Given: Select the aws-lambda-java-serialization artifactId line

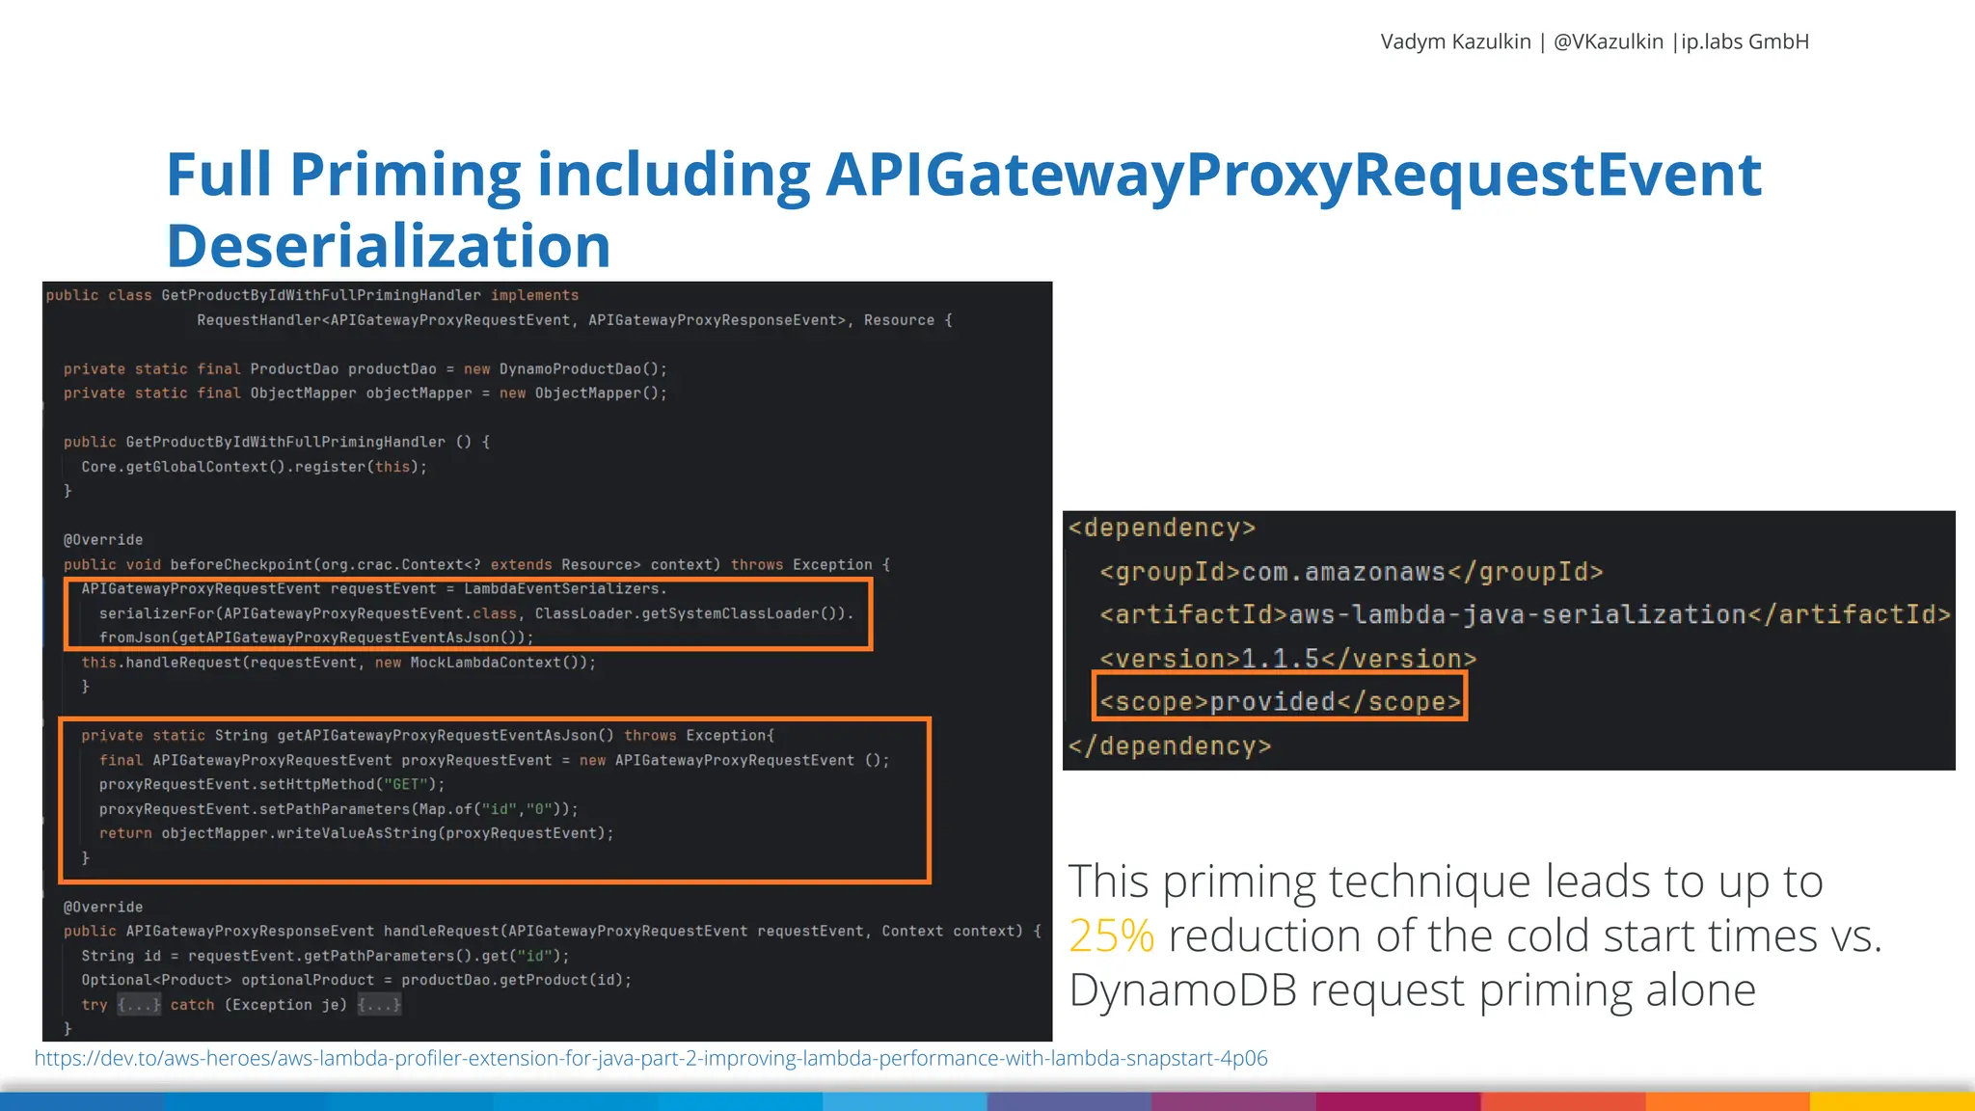Looking at the screenshot, I should [x=1525, y=615].
